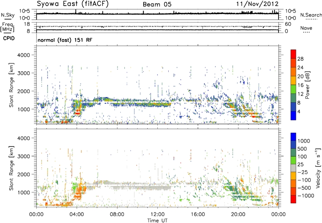
Task: Click the 'N.Search' legend label
Action: pyautogui.click(x=311, y=15)
